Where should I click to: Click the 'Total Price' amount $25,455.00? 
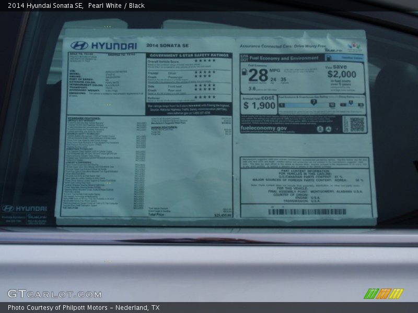click(223, 215)
